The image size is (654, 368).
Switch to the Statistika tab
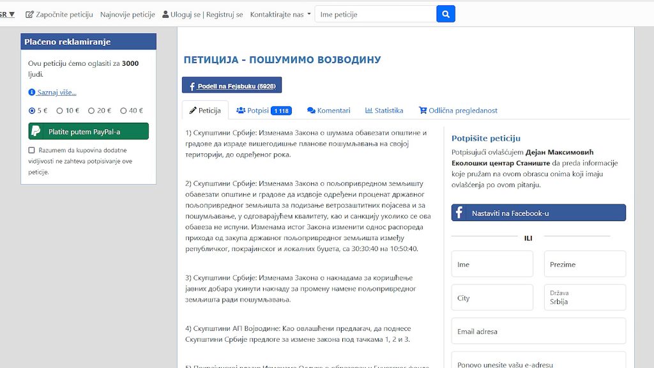coord(384,111)
